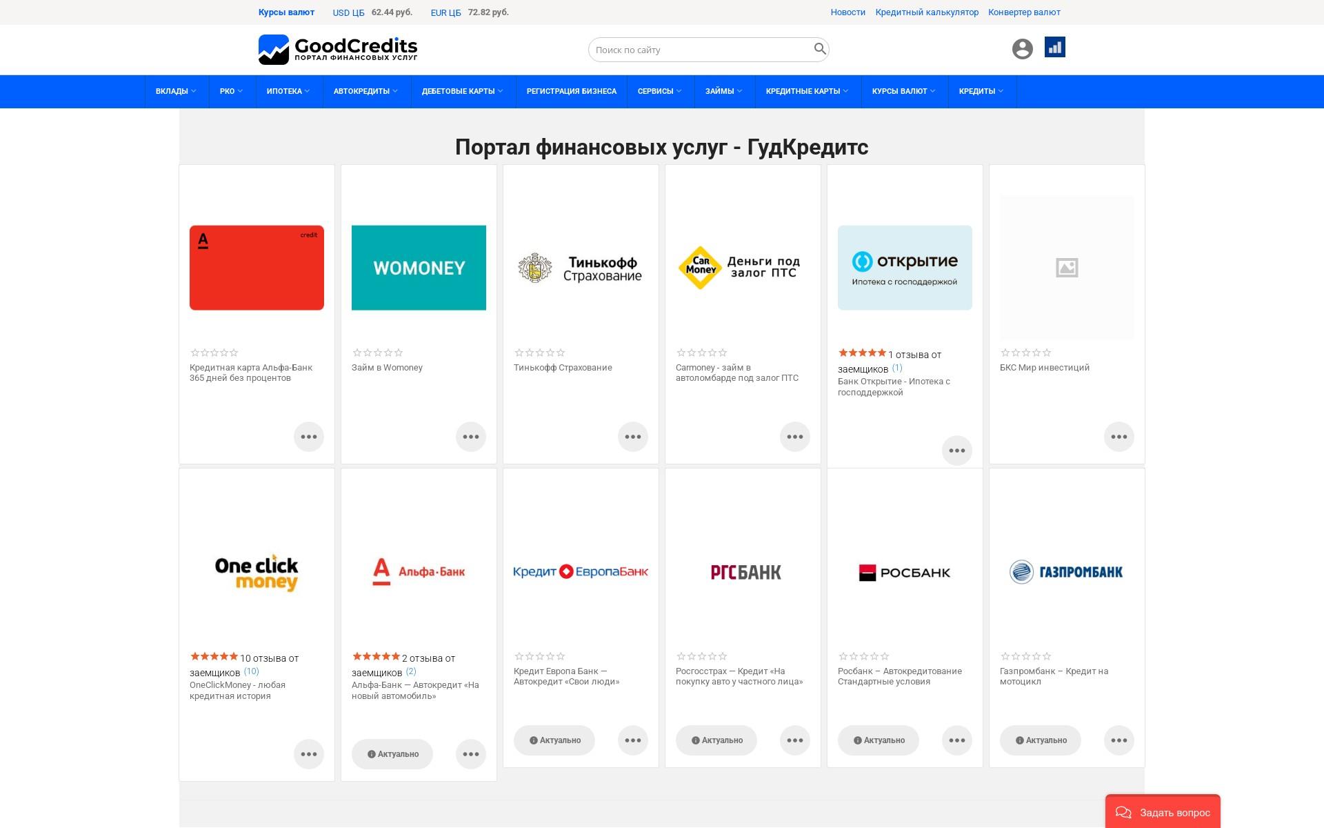
Task: Click the star rating on Carmoney card
Action: coord(701,353)
